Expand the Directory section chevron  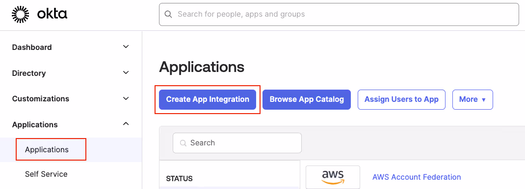(x=126, y=72)
